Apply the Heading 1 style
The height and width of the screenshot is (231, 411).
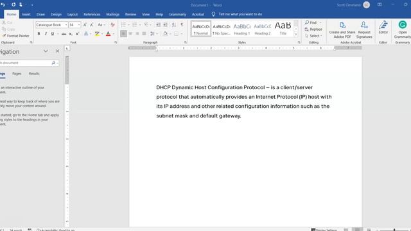[242, 28]
